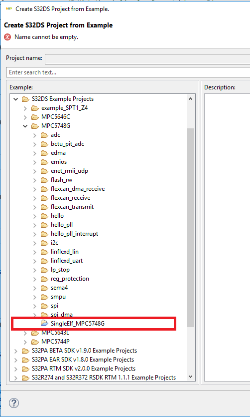Expand the emios example arrow
This screenshot has width=250, height=417.
click(35, 162)
